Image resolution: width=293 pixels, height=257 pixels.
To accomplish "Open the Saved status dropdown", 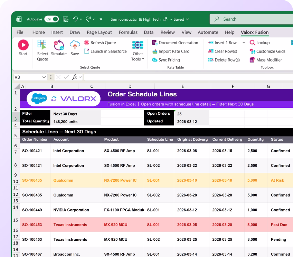I will (181, 19).
